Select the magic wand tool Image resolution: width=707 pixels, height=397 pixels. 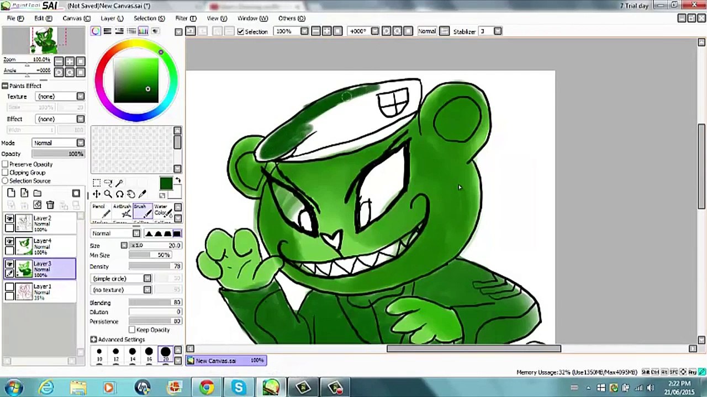pos(119,183)
